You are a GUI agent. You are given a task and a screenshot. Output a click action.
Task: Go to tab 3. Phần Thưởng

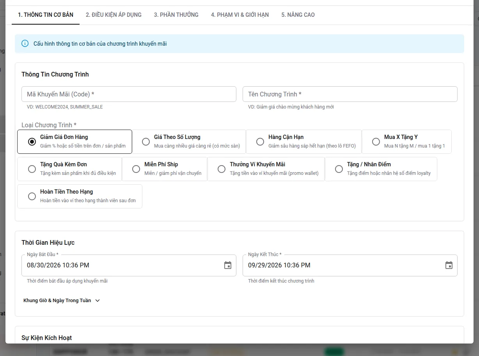[x=176, y=15]
